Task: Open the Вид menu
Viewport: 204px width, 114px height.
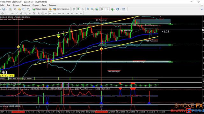Action: [8, 5]
